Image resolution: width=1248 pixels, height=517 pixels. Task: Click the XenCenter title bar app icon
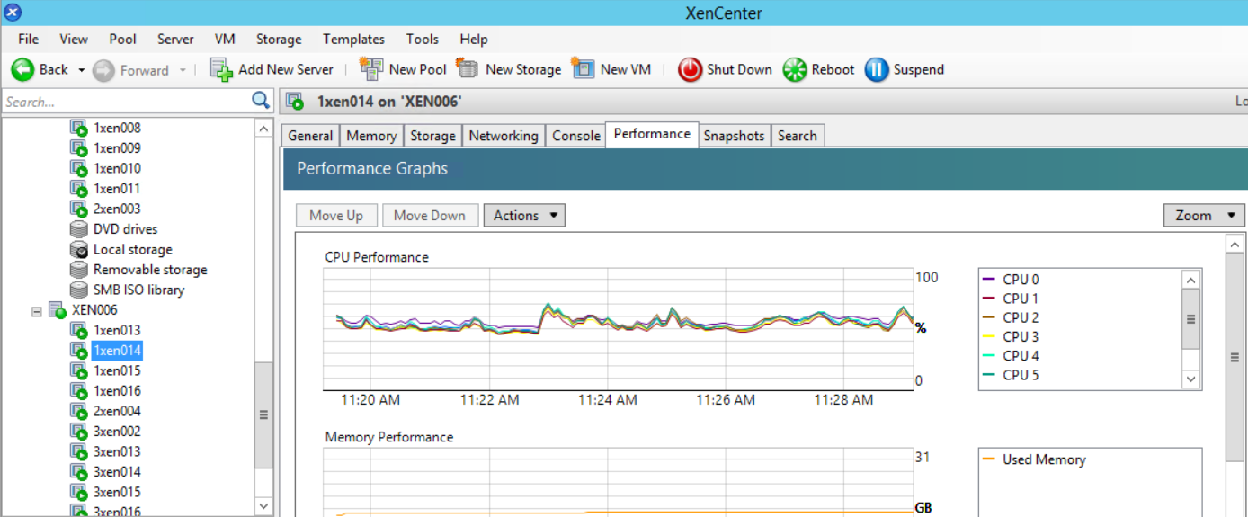point(13,13)
